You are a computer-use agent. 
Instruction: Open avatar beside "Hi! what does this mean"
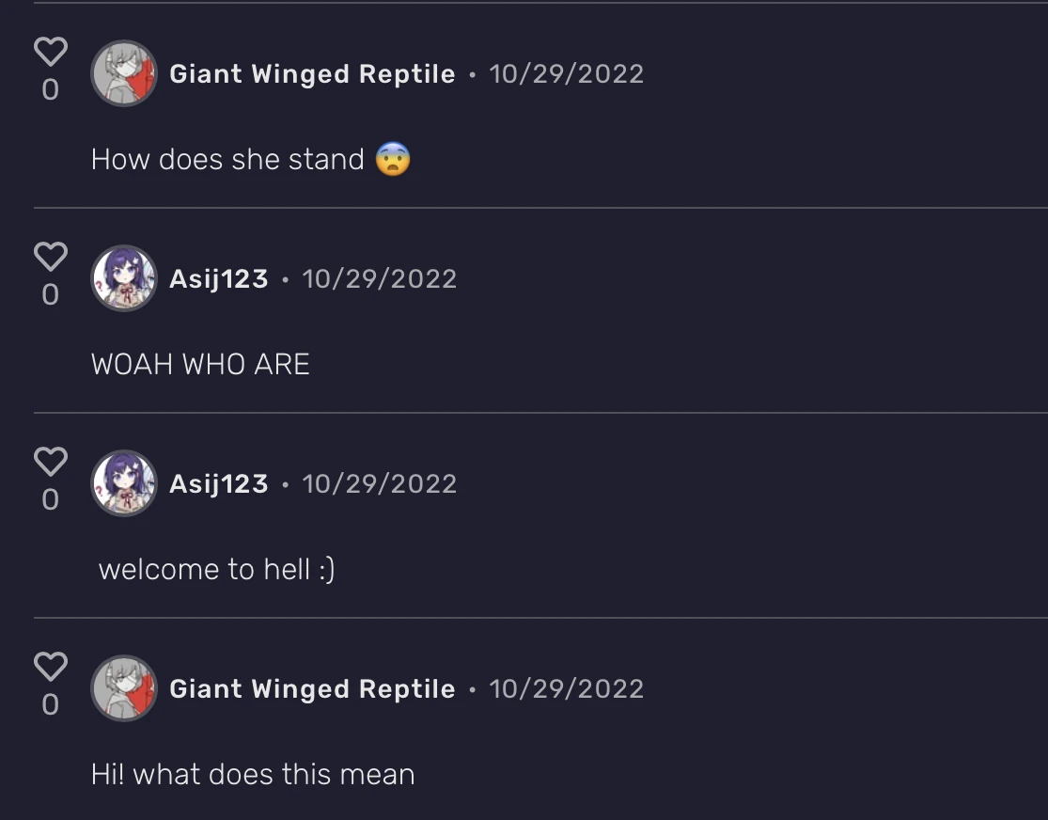tap(124, 688)
